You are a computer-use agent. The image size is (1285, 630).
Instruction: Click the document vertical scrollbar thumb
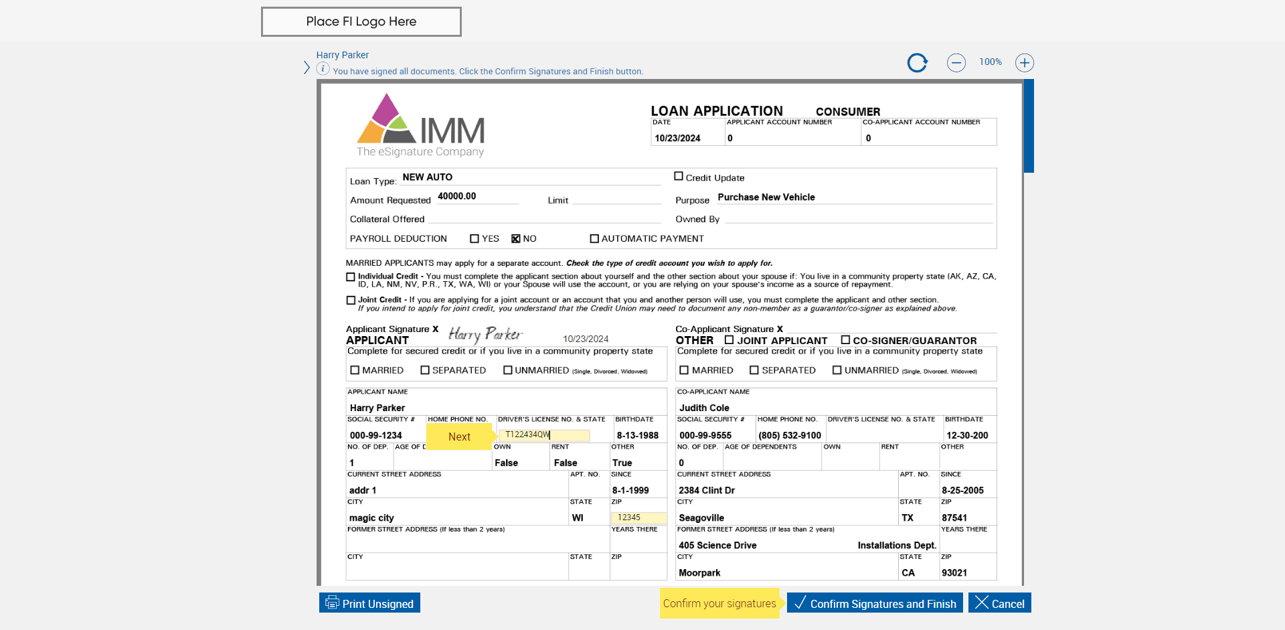(1029, 126)
